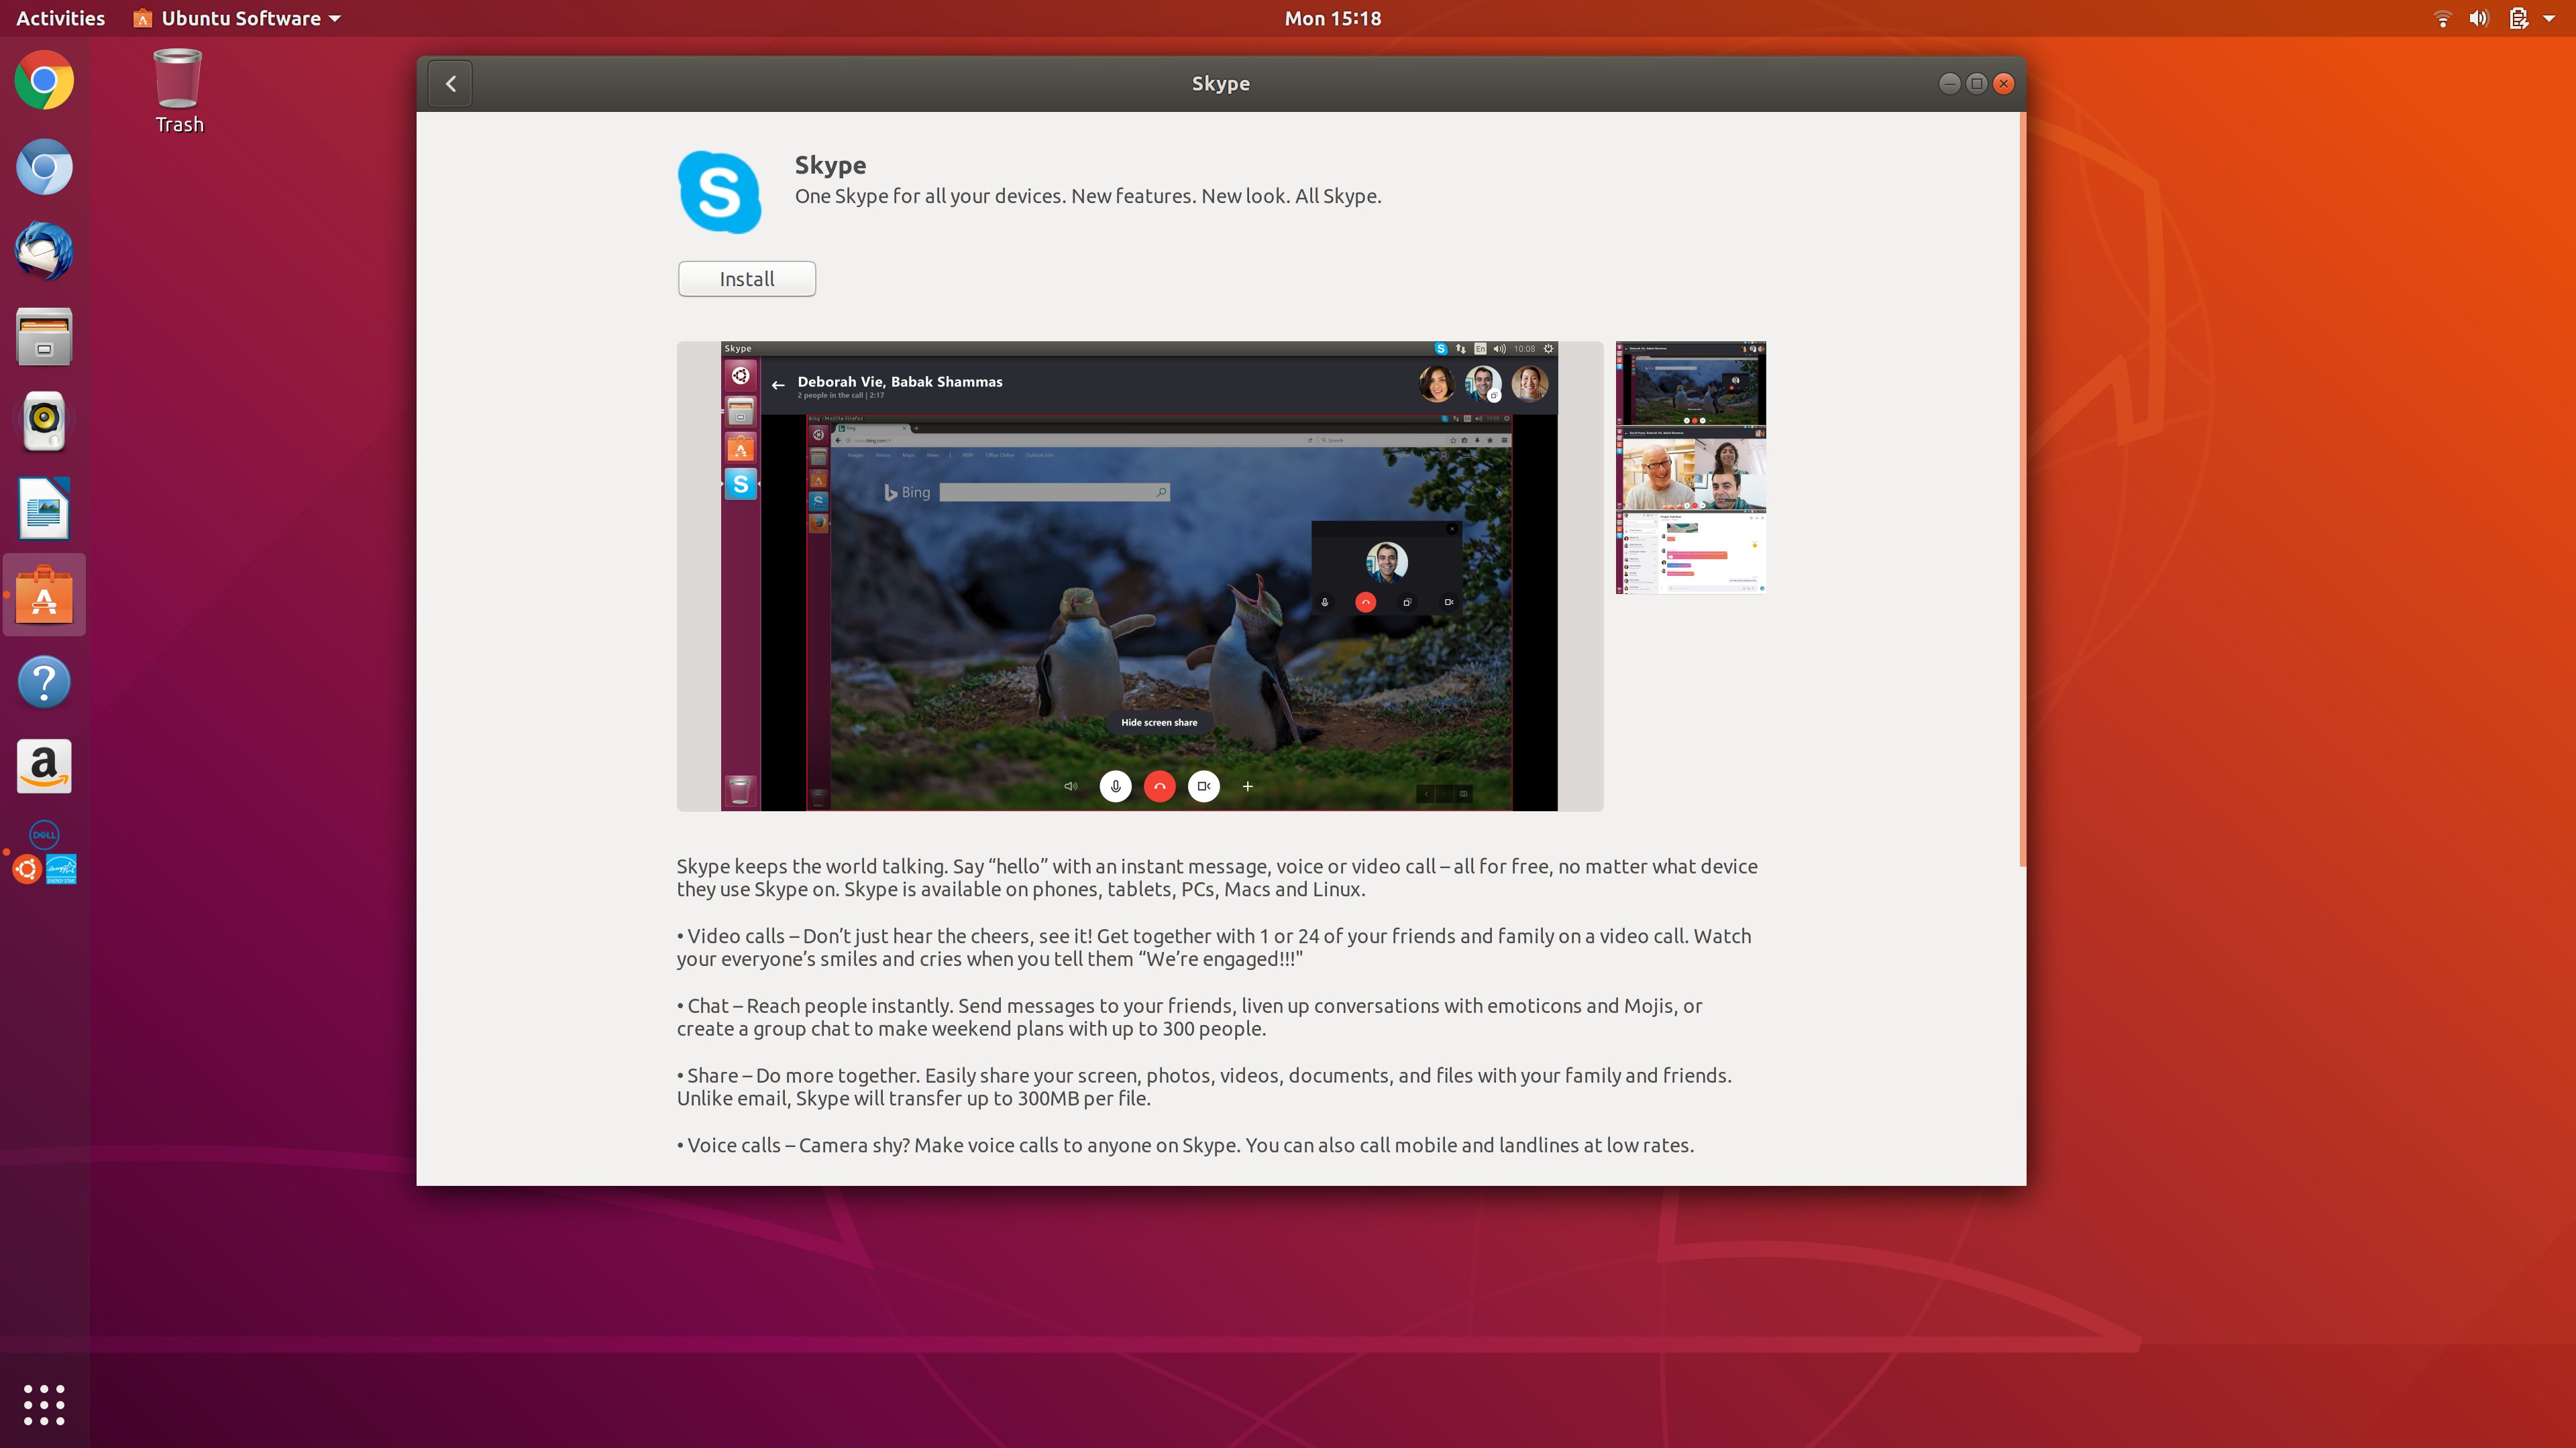Click the 'Video calls' description paragraph

point(1214,947)
